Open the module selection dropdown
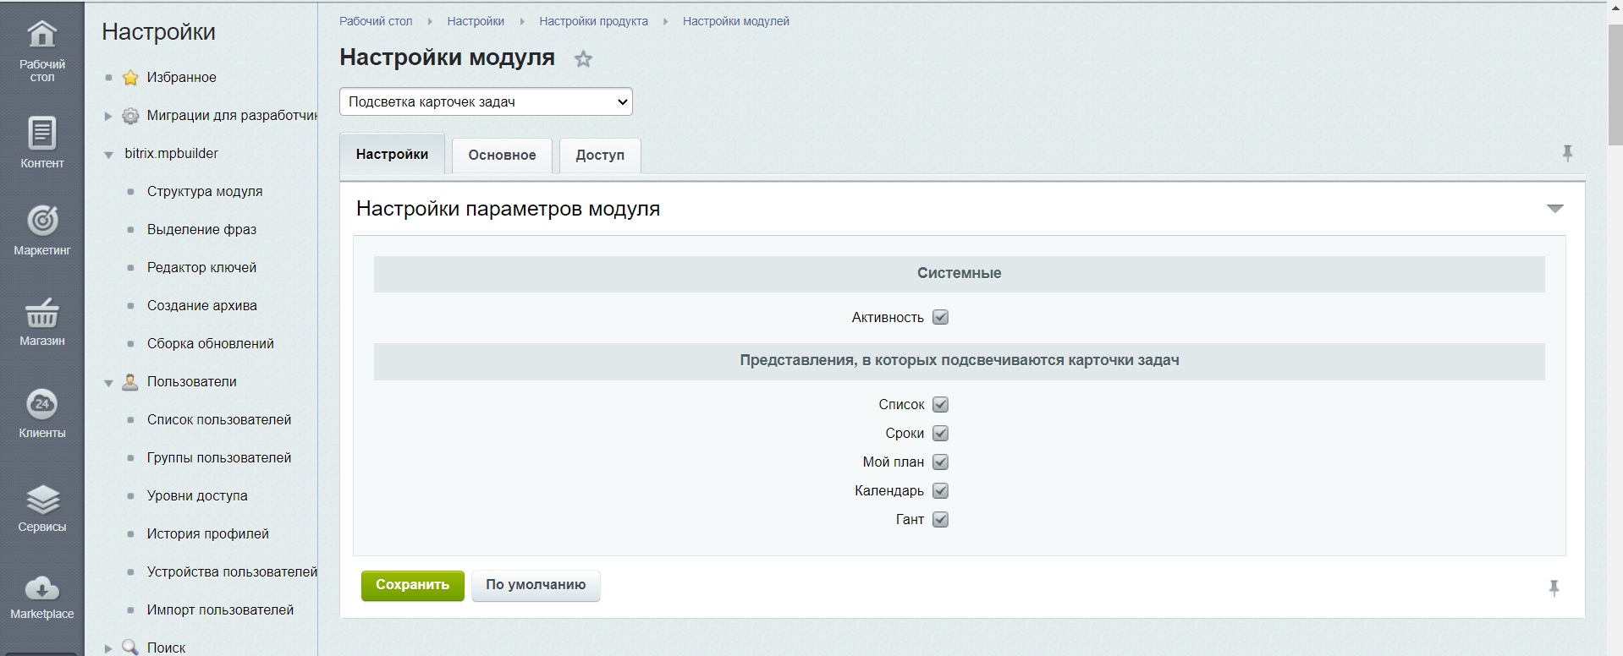The height and width of the screenshot is (656, 1623). (x=486, y=101)
